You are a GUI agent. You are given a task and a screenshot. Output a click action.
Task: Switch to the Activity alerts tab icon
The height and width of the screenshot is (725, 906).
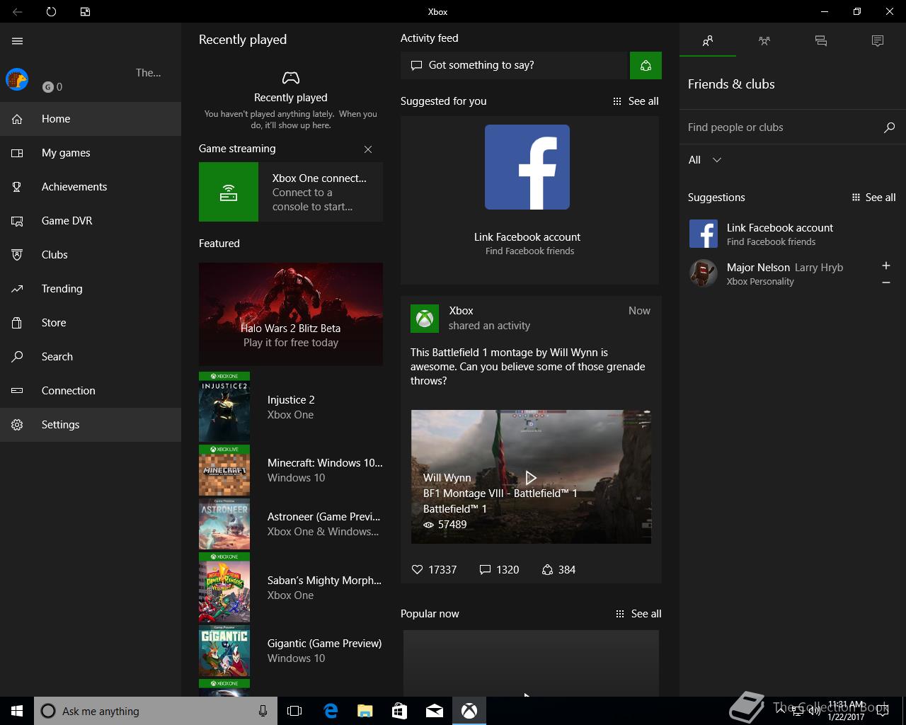(x=878, y=41)
